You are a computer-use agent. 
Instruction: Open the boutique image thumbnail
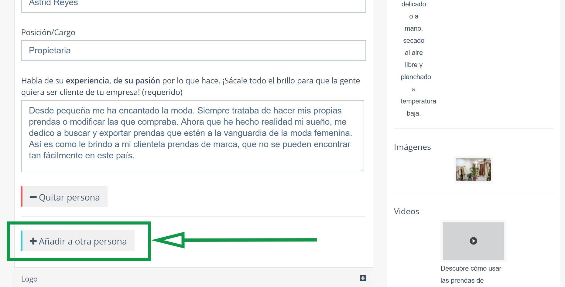(473, 170)
